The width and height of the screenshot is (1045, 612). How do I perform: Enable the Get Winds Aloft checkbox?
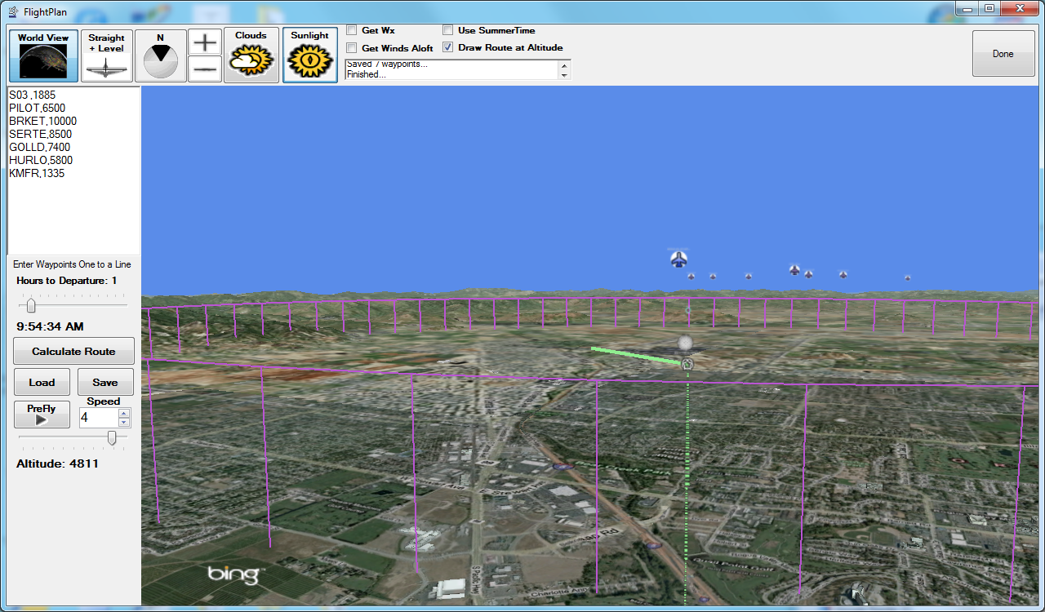pos(352,48)
